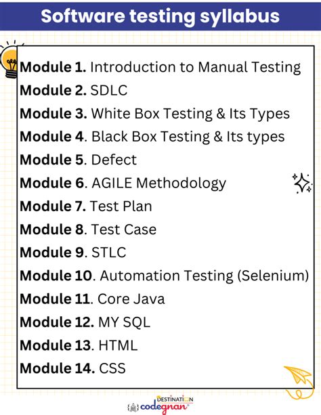Select Module 11 Core Java

click(92, 299)
